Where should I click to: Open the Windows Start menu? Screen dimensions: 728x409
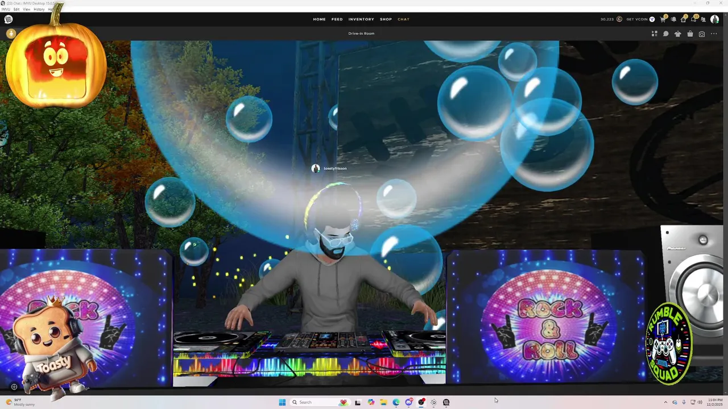coord(282,402)
